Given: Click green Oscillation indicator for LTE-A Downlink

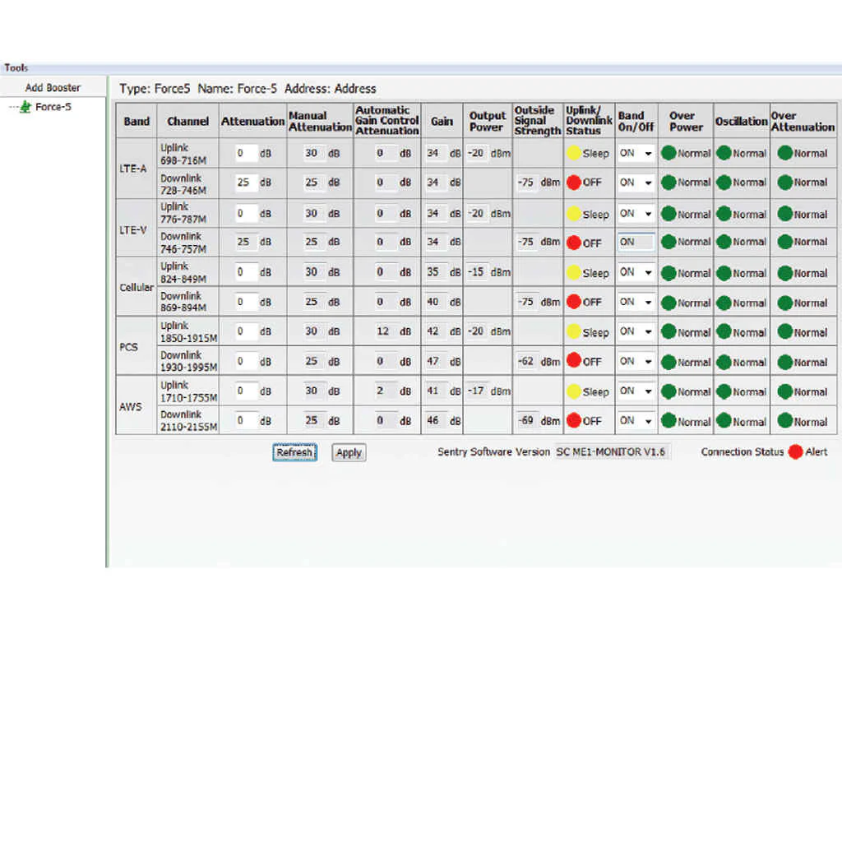Looking at the screenshot, I should [x=724, y=183].
